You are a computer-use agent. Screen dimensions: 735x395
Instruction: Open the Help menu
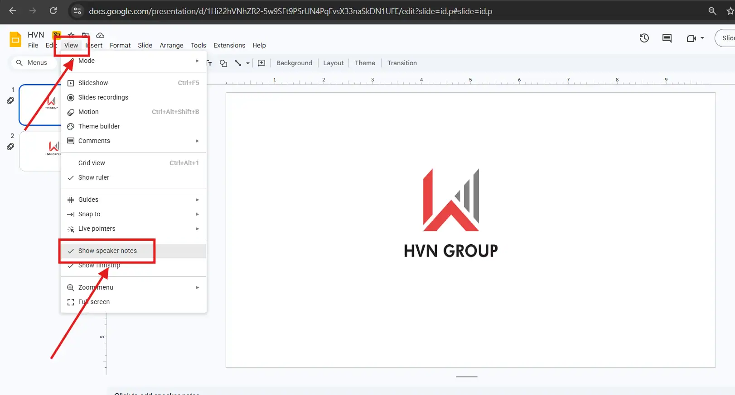pyautogui.click(x=259, y=45)
